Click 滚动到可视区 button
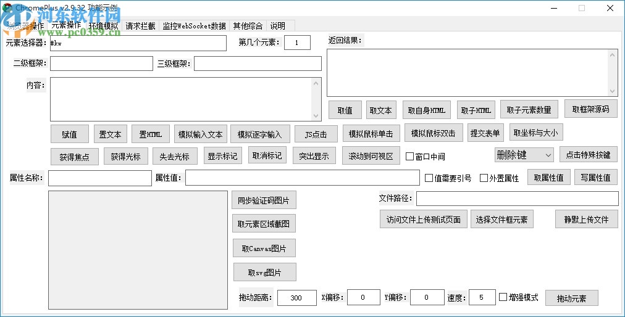Viewport: 625px width, 317px height. tap(371, 155)
